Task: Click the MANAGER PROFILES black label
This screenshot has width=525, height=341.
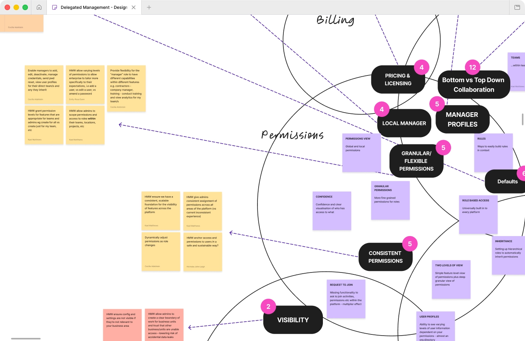Action: 462,119
